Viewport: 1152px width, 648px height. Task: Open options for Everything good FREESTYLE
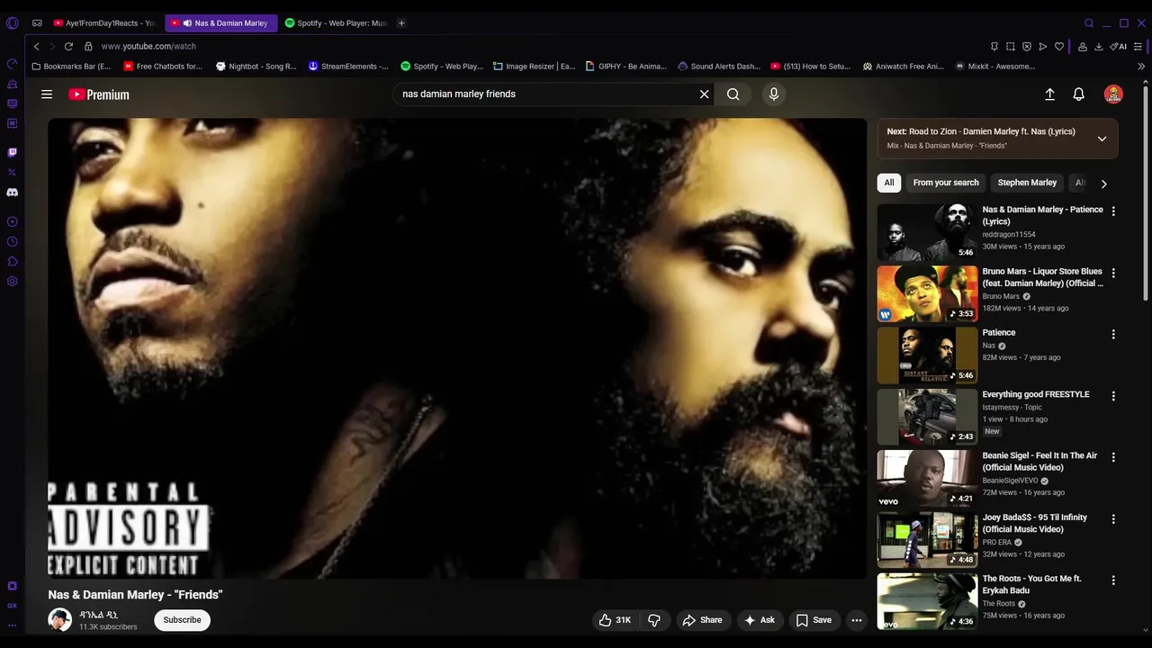(x=1113, y=396)
